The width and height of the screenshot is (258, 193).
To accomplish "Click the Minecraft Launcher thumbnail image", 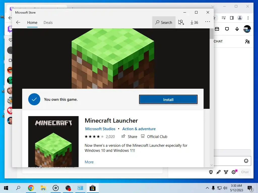I will point(53,141).
